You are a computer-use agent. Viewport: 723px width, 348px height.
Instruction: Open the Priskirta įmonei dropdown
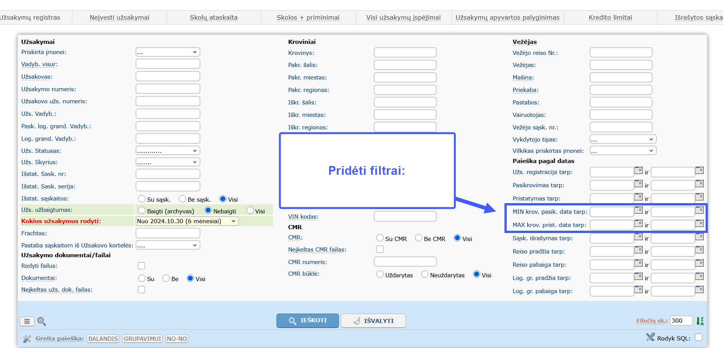point(168,52)
